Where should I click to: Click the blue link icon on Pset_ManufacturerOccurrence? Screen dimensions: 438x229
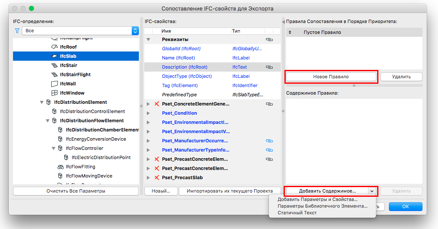pos(269,141)
